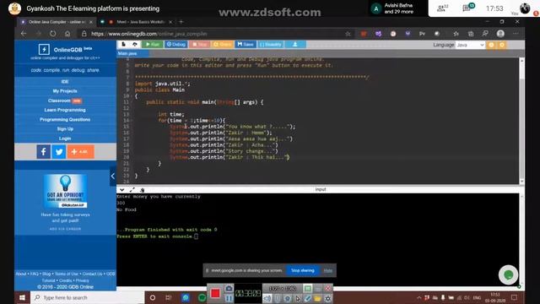Collapse the console with the down chevron
The width and height of the screenshot is (540, 304).
[x=121, y=190]
